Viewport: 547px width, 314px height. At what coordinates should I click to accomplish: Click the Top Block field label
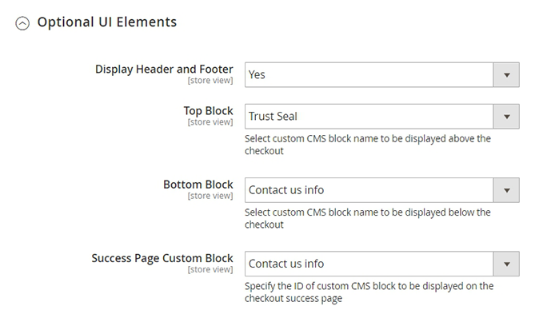pyautogui.click(x=208, y=111)
